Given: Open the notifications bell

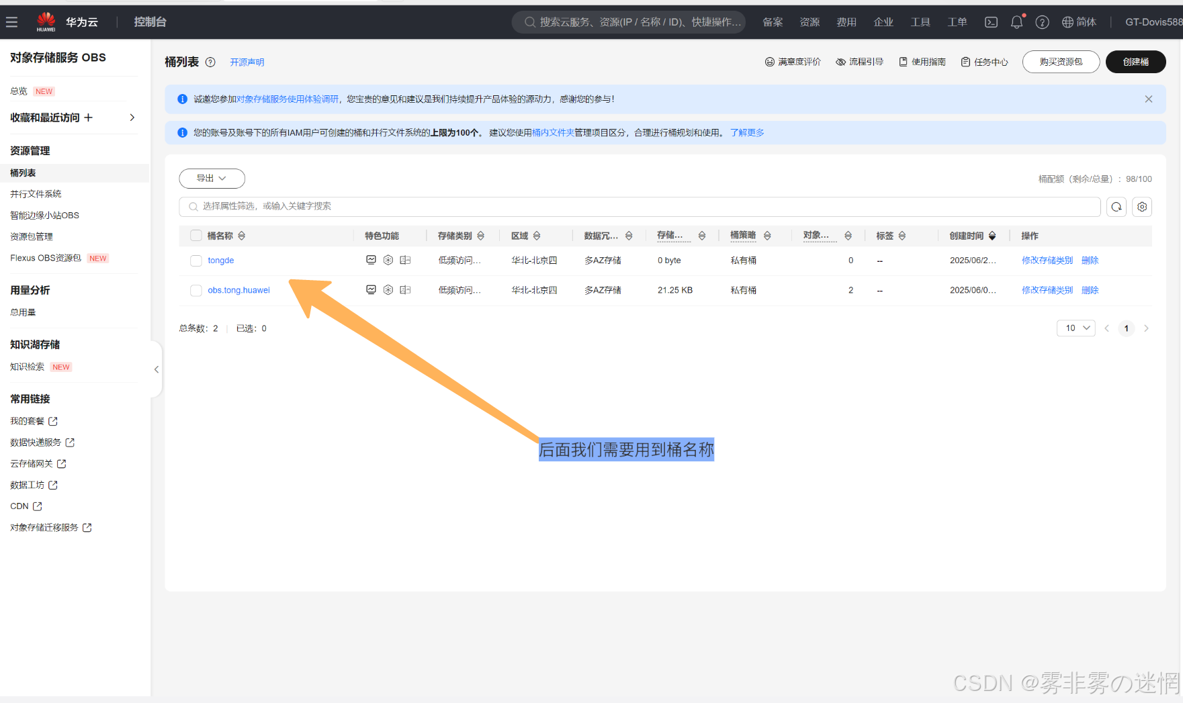Looking at the screenshot, I should pyautogui.click(x=1017, y=22).
